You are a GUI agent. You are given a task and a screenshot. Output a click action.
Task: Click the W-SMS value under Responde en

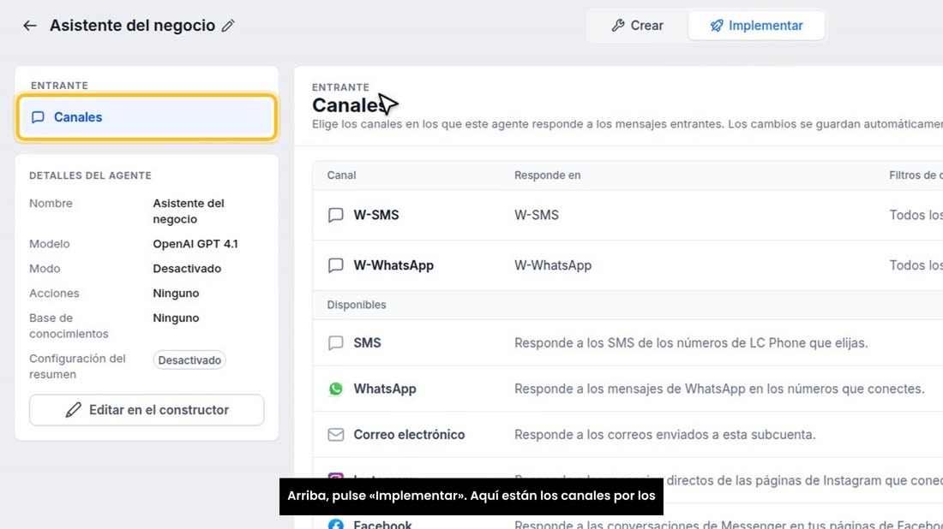tap(537, 215)
